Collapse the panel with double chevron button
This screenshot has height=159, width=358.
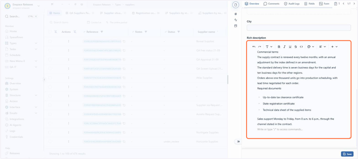[238, 142]
